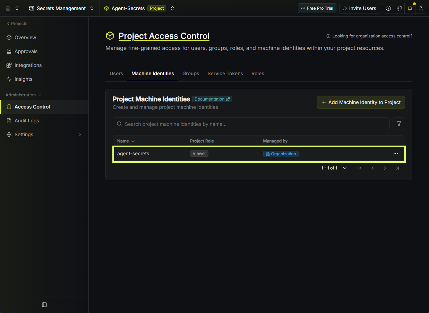Go to the first page
The width and height of the screenshot is (429, 313).
(360, 168)
